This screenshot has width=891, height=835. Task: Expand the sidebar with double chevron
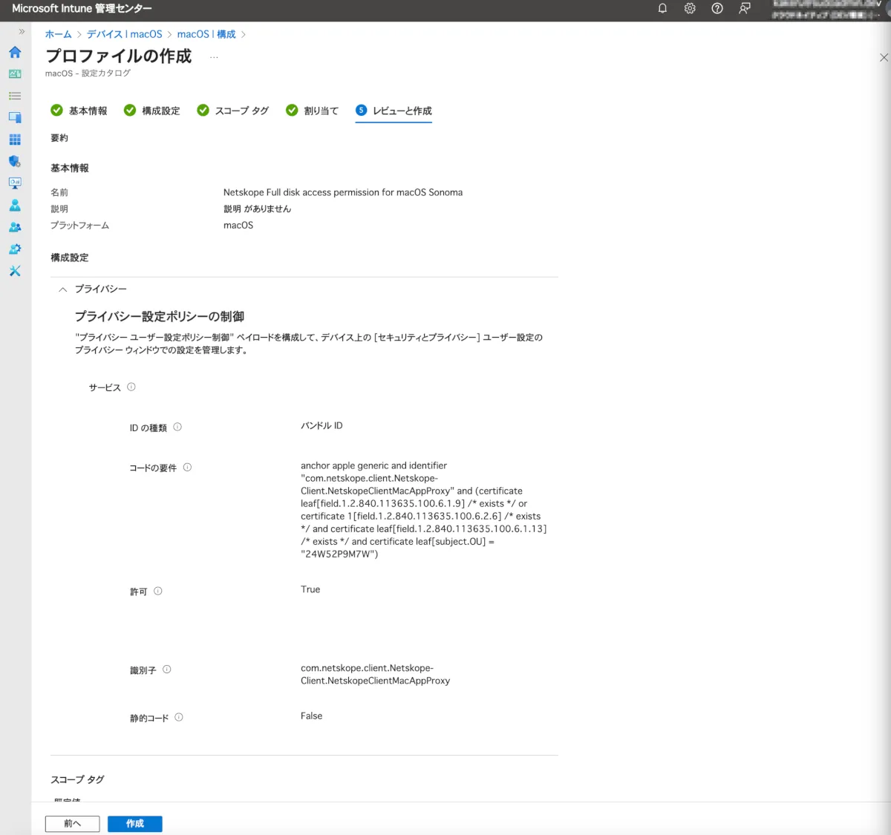(x=22, y=32)
